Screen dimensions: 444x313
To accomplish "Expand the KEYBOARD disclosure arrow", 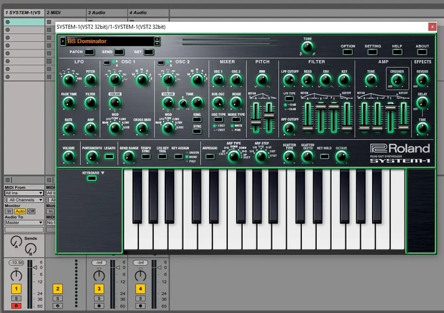I will coord(103,173).
